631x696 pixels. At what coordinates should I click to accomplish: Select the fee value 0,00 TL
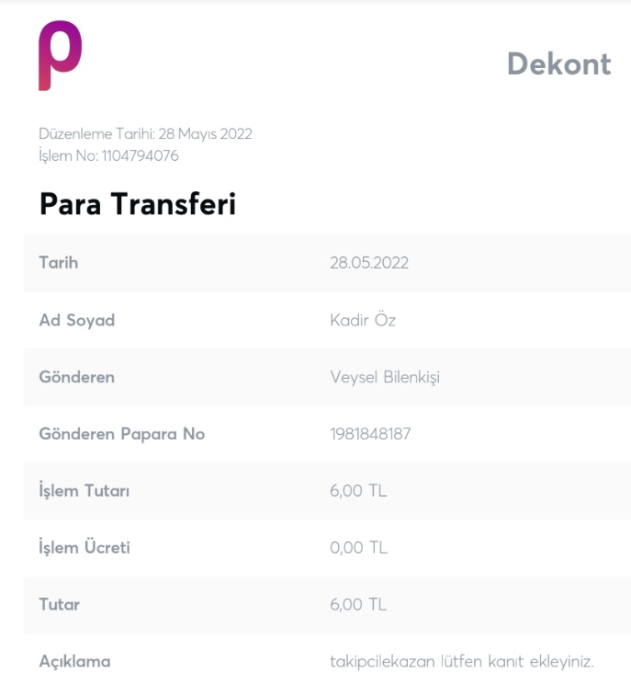click(358, 548)
